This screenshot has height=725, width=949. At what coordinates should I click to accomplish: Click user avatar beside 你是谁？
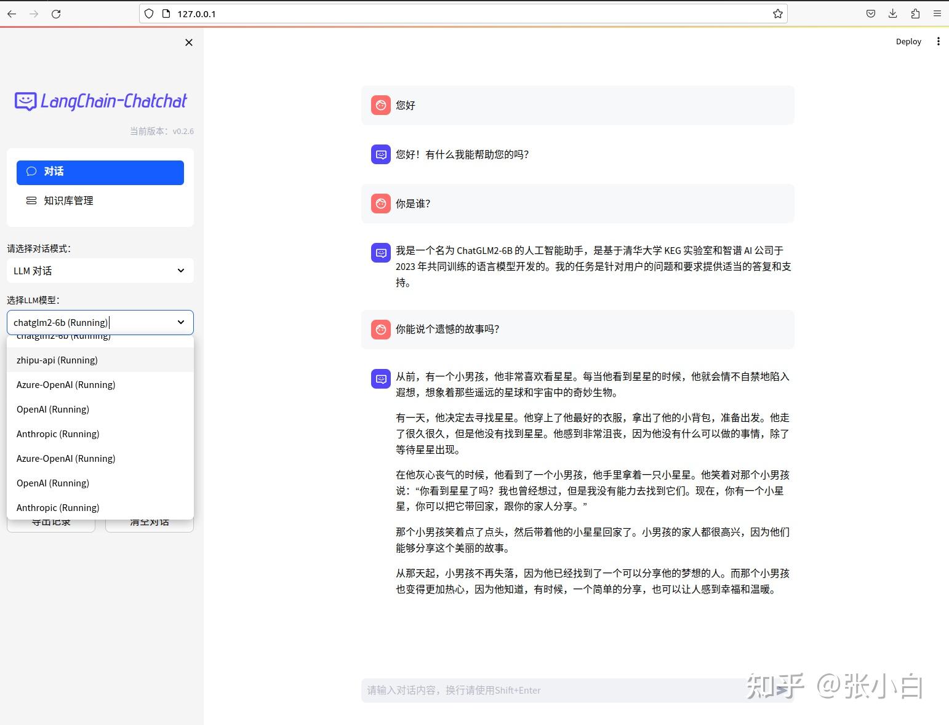click(x=381, y=204)
